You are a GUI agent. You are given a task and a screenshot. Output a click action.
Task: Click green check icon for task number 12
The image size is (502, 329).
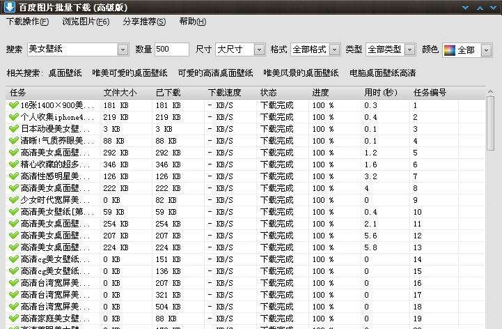click(x=13, y=236)
